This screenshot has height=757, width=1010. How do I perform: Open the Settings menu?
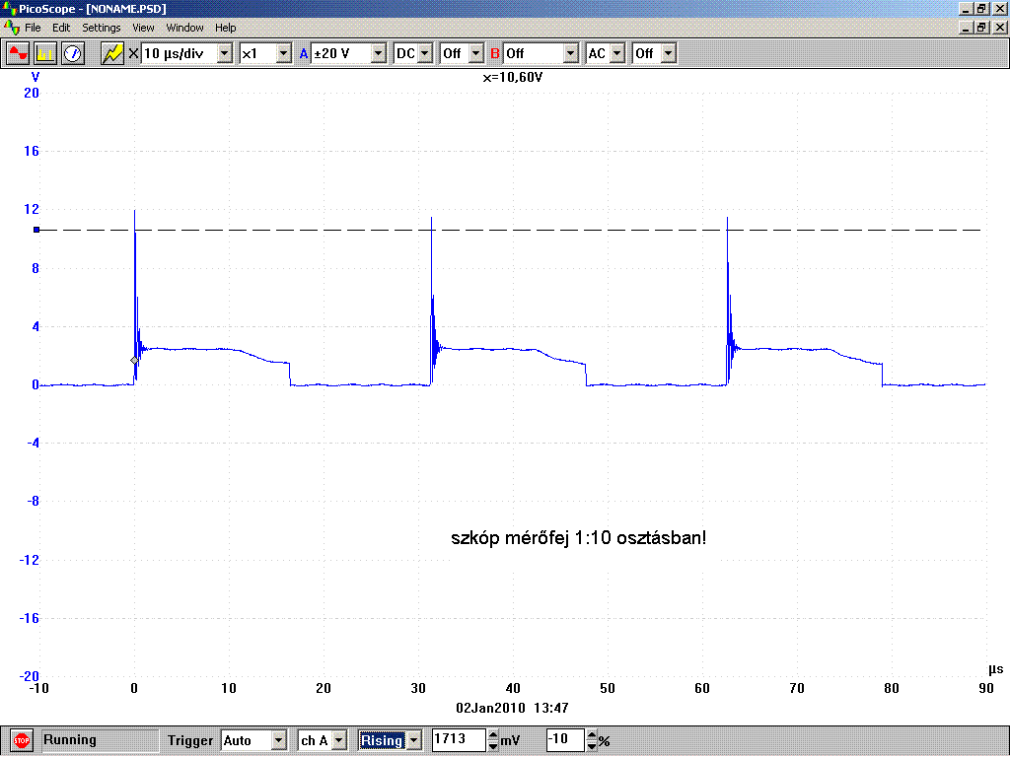click(x=102, y=28)
